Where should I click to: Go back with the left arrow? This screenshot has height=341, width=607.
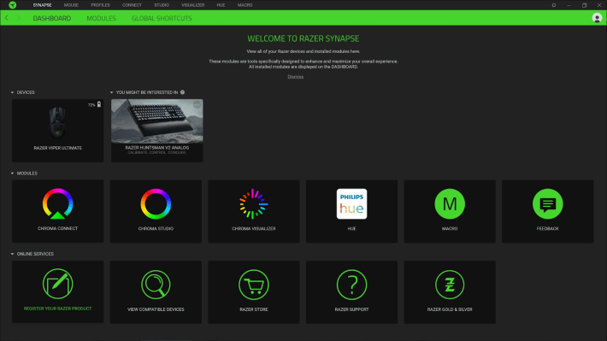click(x=7, y=18)
